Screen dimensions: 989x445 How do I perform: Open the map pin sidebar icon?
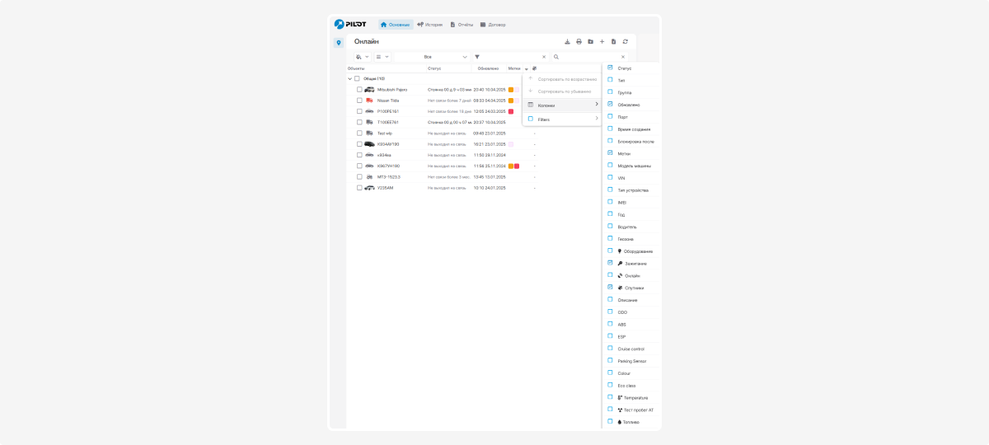point(339,43)
